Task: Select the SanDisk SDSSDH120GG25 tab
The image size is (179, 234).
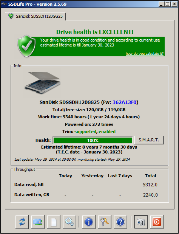Action: tap(35, 16)
